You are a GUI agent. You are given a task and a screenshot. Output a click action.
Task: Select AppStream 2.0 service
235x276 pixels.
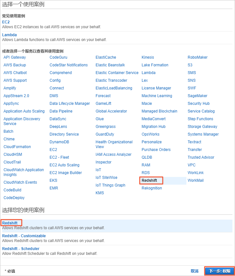[16, 96]
